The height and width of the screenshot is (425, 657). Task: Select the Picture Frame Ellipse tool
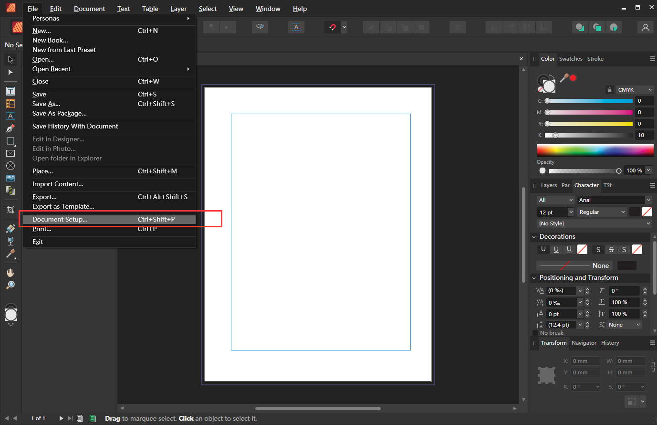[x=10, y=166]
